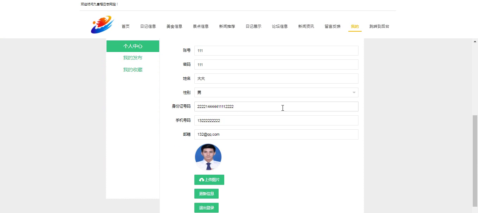This screenshot has height=213, width=478.
Task: Go to 新闻资讯
Action: coord(306,26)
